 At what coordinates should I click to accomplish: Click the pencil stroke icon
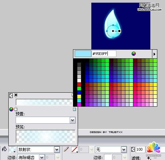click(66, 149)
